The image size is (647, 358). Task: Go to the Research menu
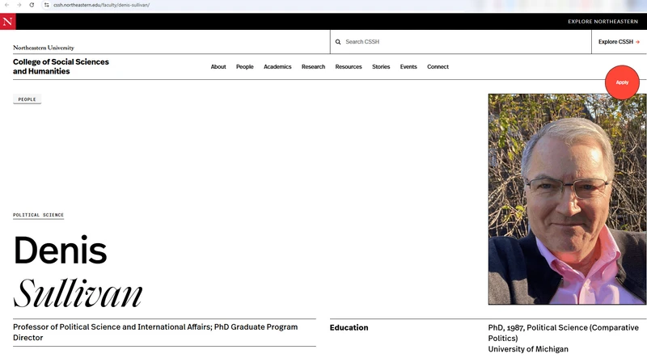tap(313, 67)
